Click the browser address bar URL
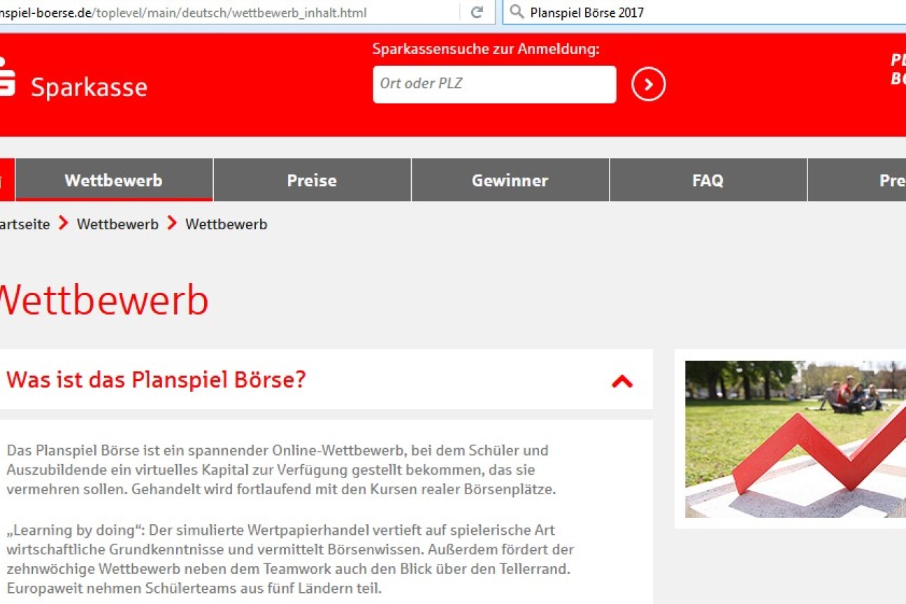 coord(210,13)
